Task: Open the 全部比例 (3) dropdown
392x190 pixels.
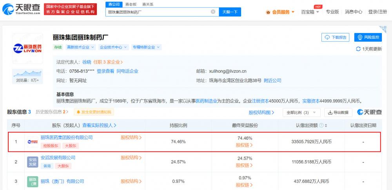Action: [x=301, y=113]
